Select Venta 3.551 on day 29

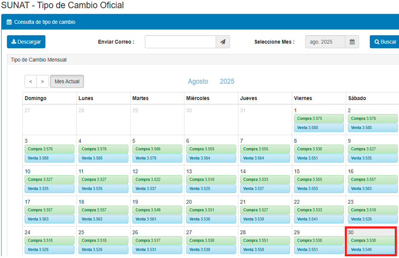(x=319, y=250)
